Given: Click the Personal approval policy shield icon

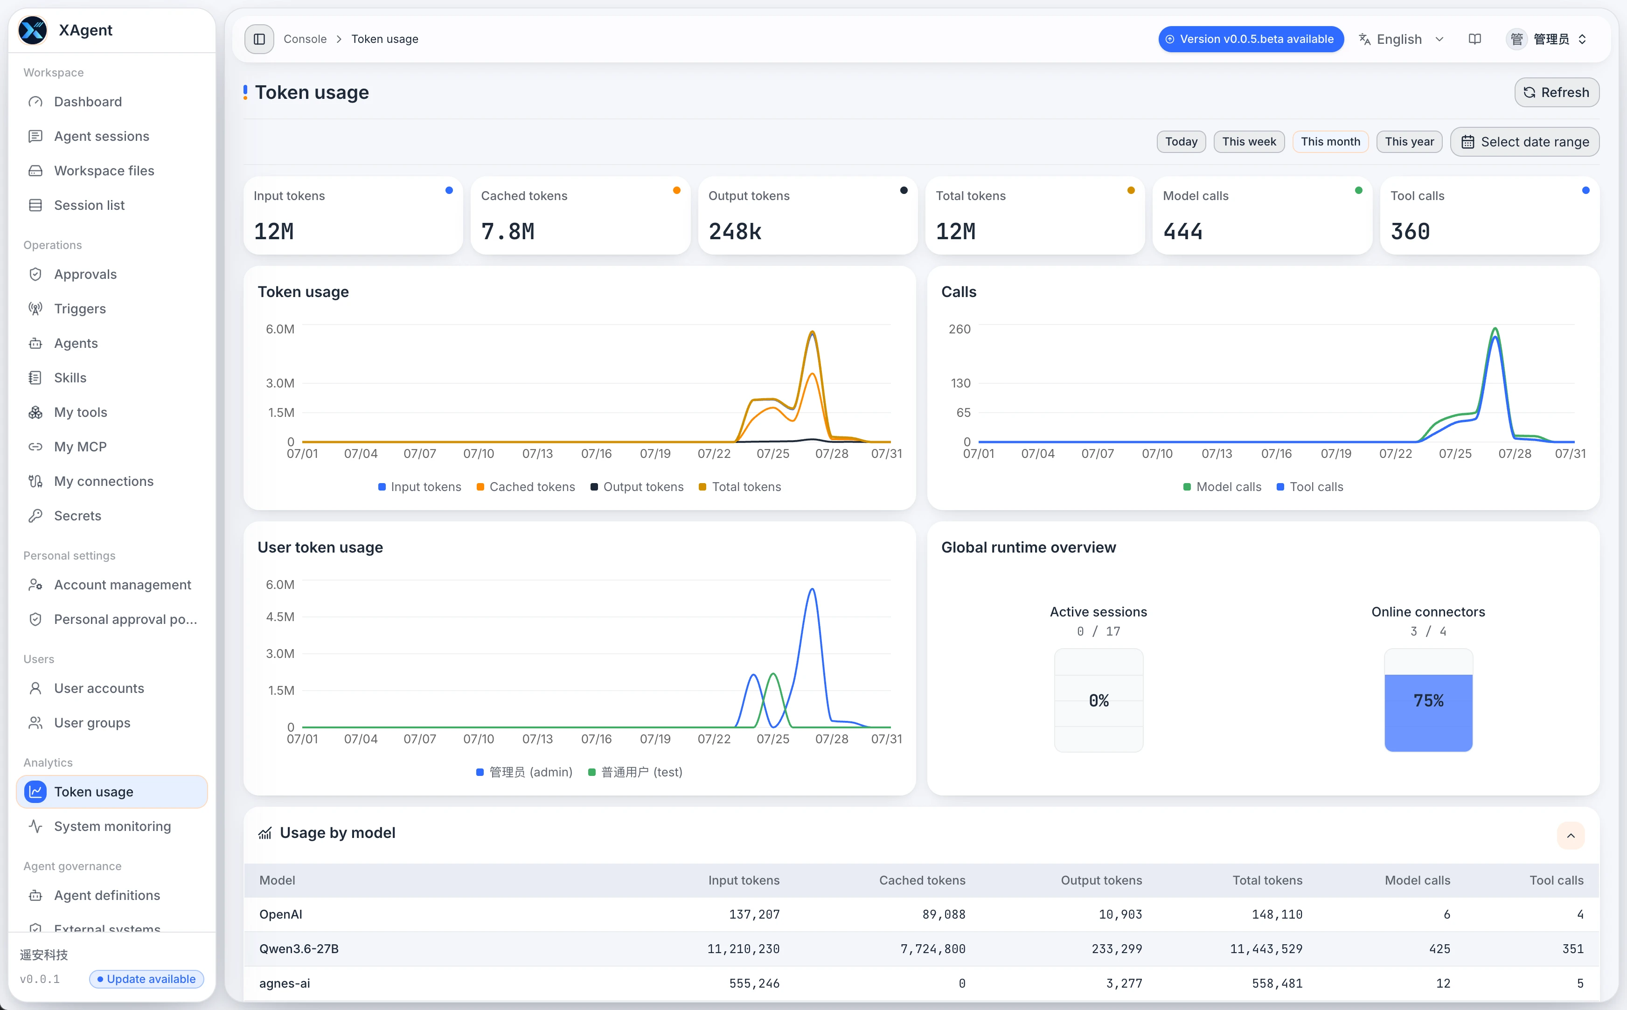Looking at the screenshot, I should 35,619.
